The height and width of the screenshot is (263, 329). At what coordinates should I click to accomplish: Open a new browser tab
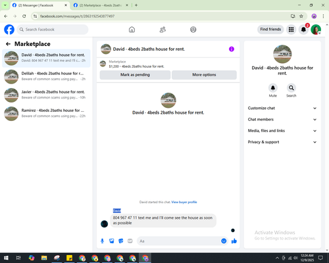(x=136, y=5)
